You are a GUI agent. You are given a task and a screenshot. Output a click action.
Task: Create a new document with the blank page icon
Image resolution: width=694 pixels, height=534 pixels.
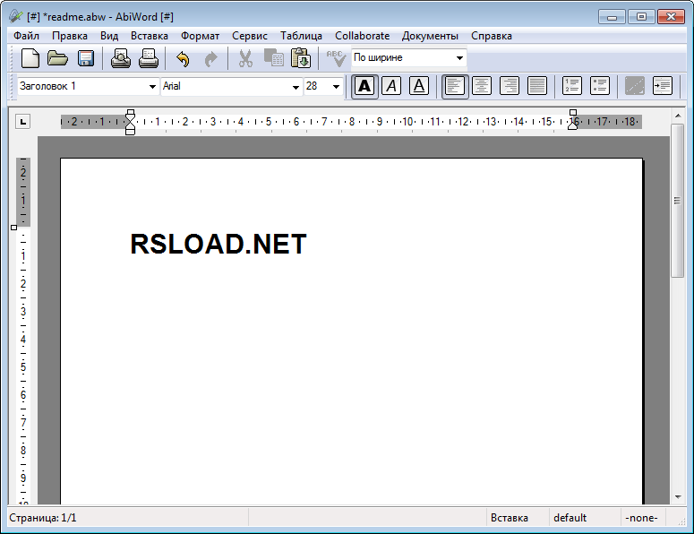(30, 58)
